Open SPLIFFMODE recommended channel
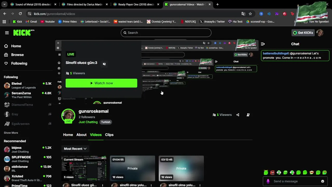 point(28,159)
